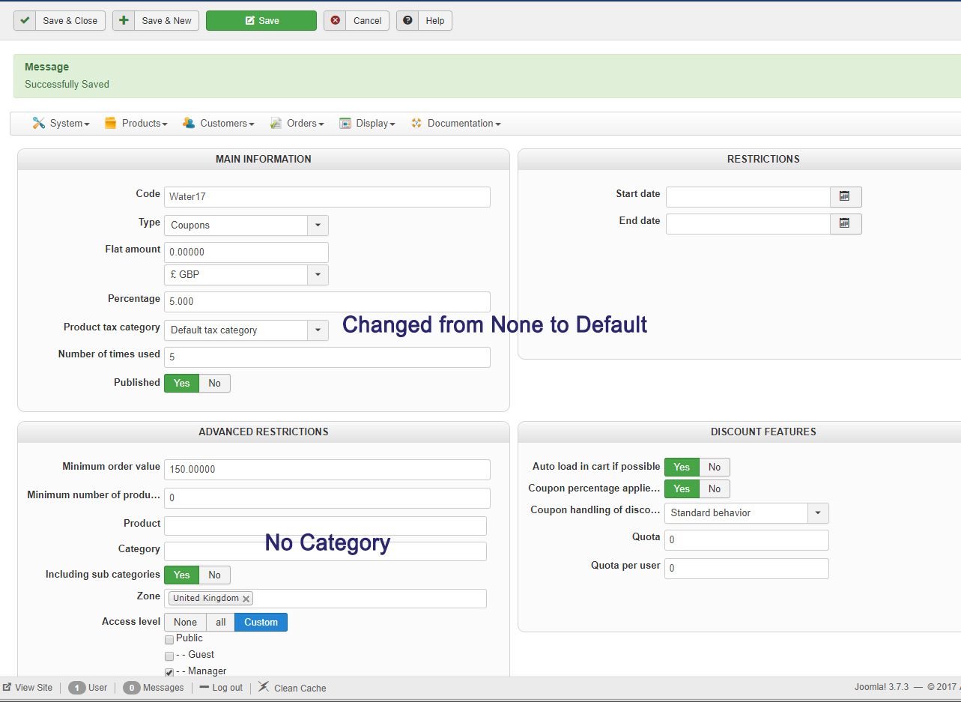Click the Start date input field

pos(748,196)
